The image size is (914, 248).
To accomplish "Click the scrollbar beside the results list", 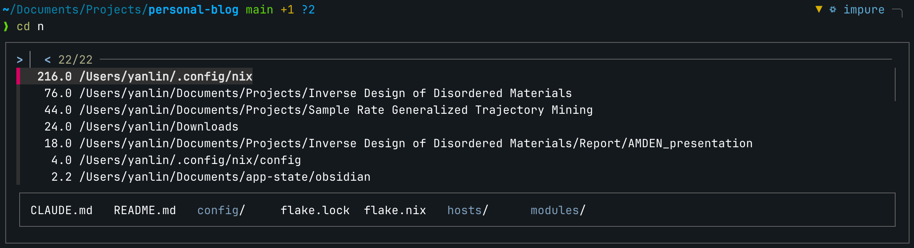I will click(x=895, y=84).
